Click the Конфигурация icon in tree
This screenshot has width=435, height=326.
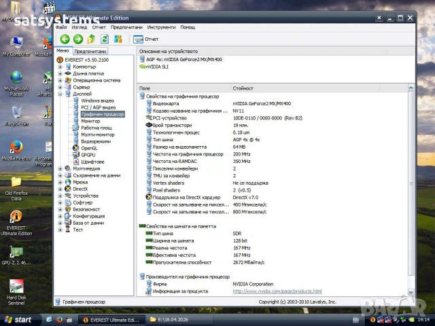[x=68, y=216]
